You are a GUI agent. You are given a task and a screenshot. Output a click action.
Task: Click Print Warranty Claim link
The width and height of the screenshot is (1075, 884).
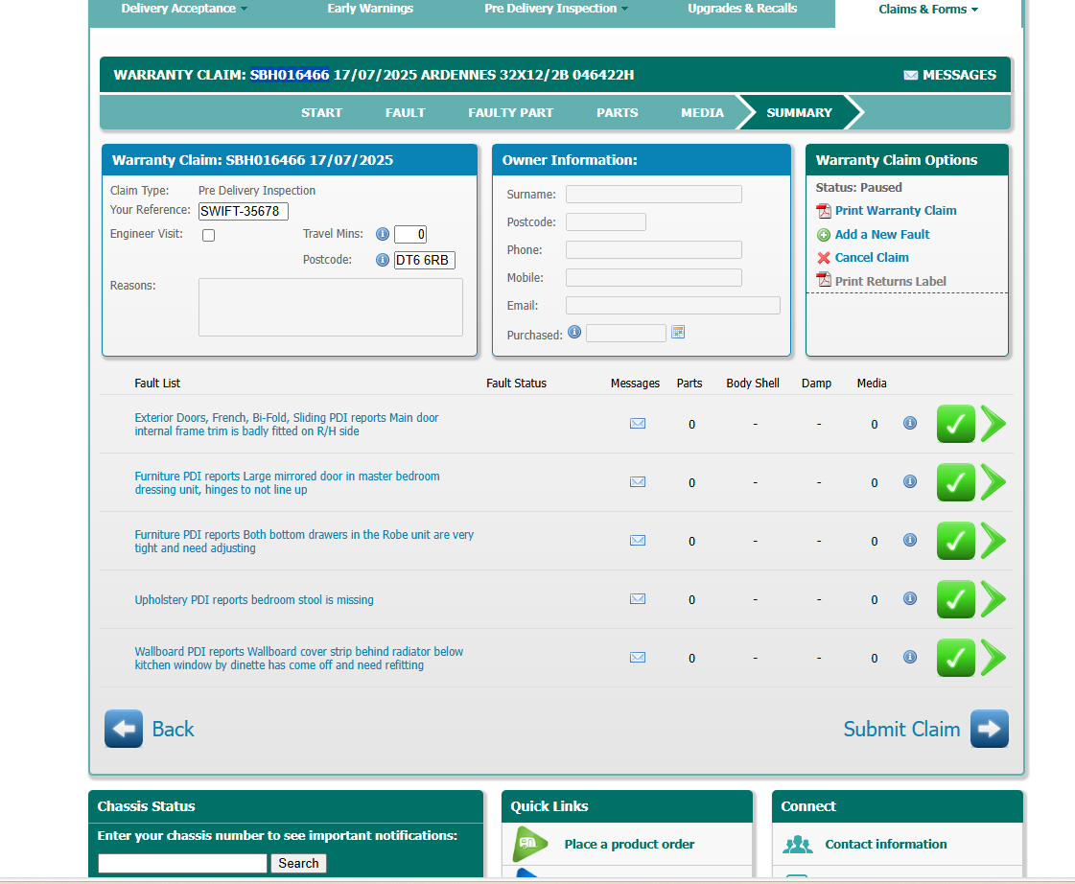pos(895,211)
